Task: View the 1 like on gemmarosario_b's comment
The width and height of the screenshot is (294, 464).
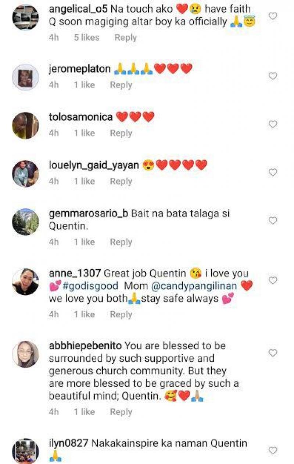Action: 84,242
